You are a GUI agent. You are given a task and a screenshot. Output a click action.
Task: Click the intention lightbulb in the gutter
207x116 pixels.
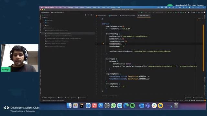(103, 43)
